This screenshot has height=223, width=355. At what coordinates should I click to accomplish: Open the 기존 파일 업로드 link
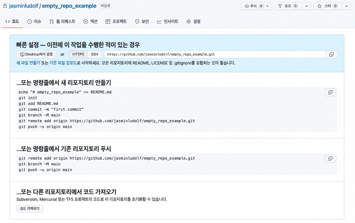[x=63, y=63]
